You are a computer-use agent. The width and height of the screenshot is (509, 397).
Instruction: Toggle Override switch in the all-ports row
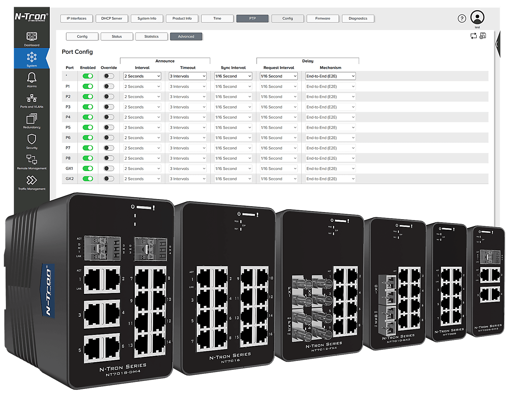point(109,76)
